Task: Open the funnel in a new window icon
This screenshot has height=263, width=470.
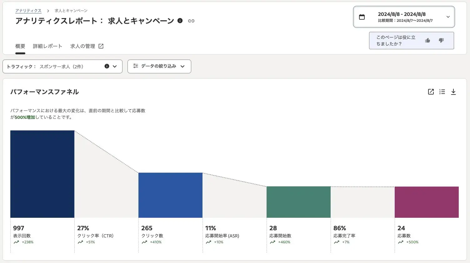Action: click(x=431, y=92)
